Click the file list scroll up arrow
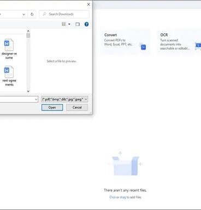This screenshot has width=201, height=210. click(28, 31)
